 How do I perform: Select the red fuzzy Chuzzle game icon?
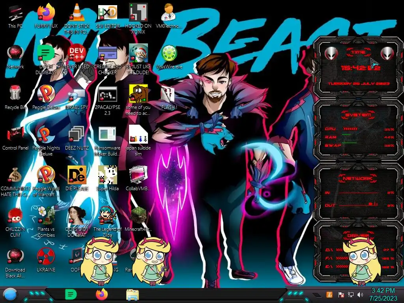click(15, 222)
